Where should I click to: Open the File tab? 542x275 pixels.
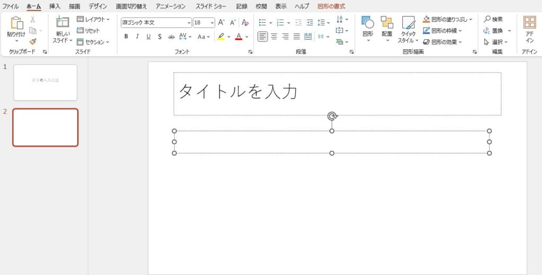click(x=11, y=6)
